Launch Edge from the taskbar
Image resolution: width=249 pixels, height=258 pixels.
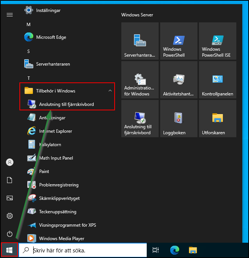(174, 250)
